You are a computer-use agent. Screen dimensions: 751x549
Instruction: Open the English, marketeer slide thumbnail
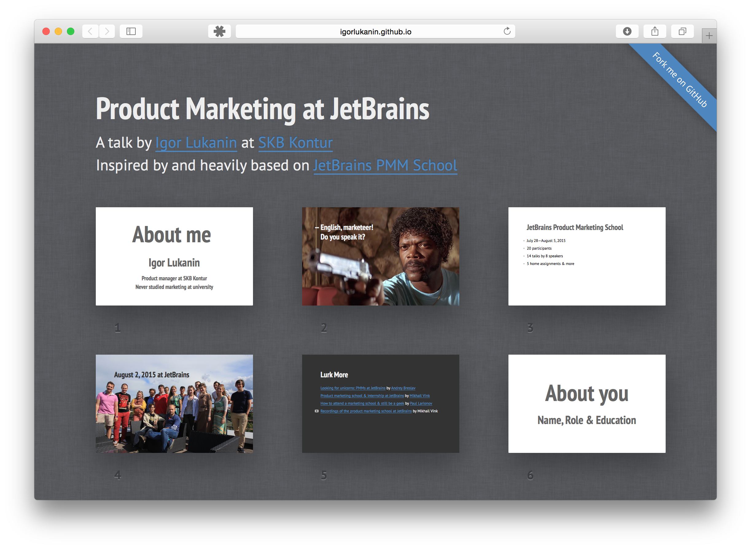point(380,256)
